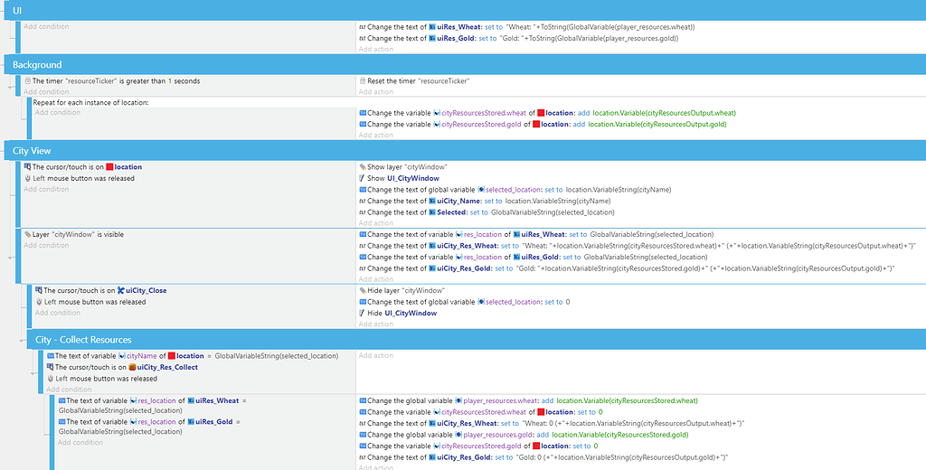Collapse the City View event group
This screenshot has width=926, height=470.
(32, 151)
